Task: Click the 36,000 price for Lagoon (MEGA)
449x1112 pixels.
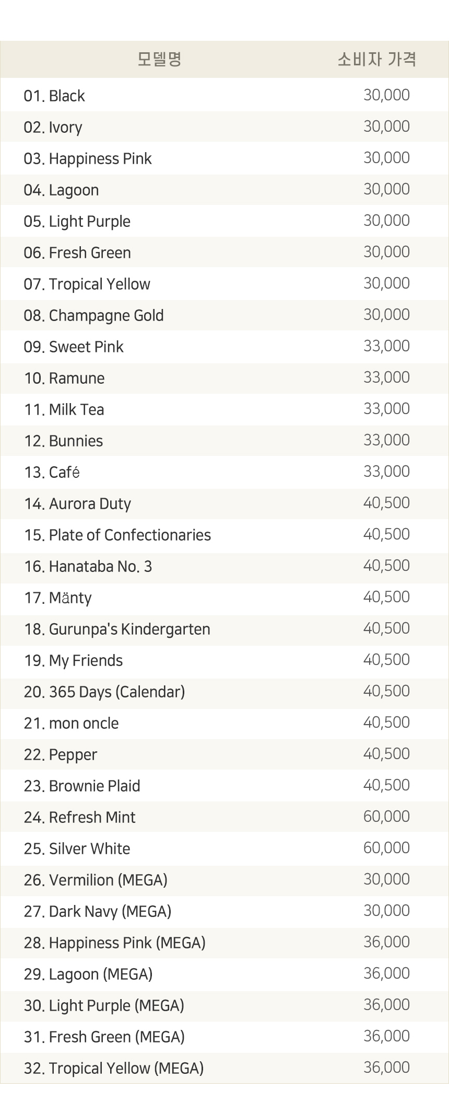Action: [x=386, y=973]
